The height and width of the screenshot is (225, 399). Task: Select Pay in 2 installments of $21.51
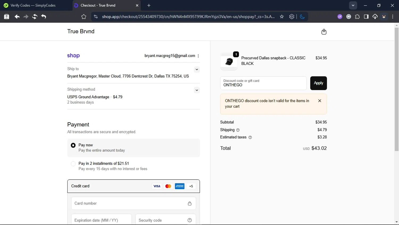[134, 166]
